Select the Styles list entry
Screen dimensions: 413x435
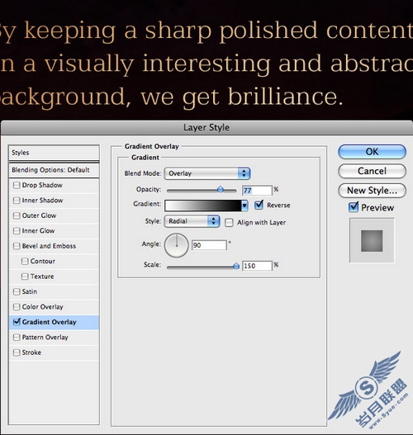(x=55, y=153)
